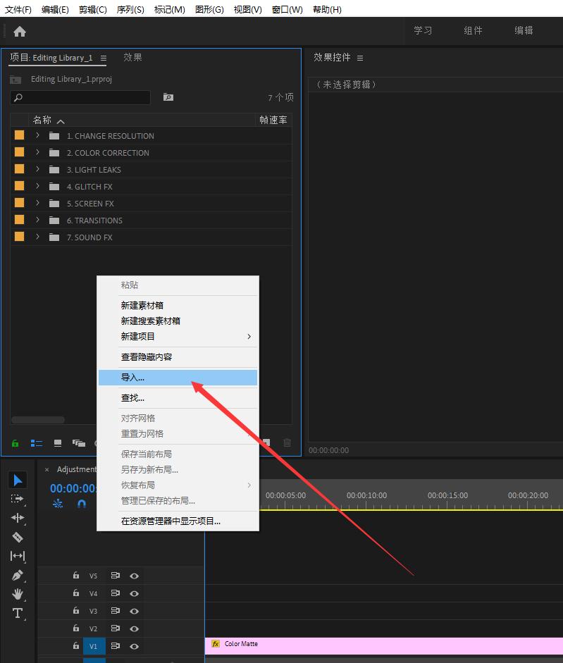Click orange label swatch of 7. SOUND FX
563x663 pixels.
pyautogui.click(x=20, y=237)
